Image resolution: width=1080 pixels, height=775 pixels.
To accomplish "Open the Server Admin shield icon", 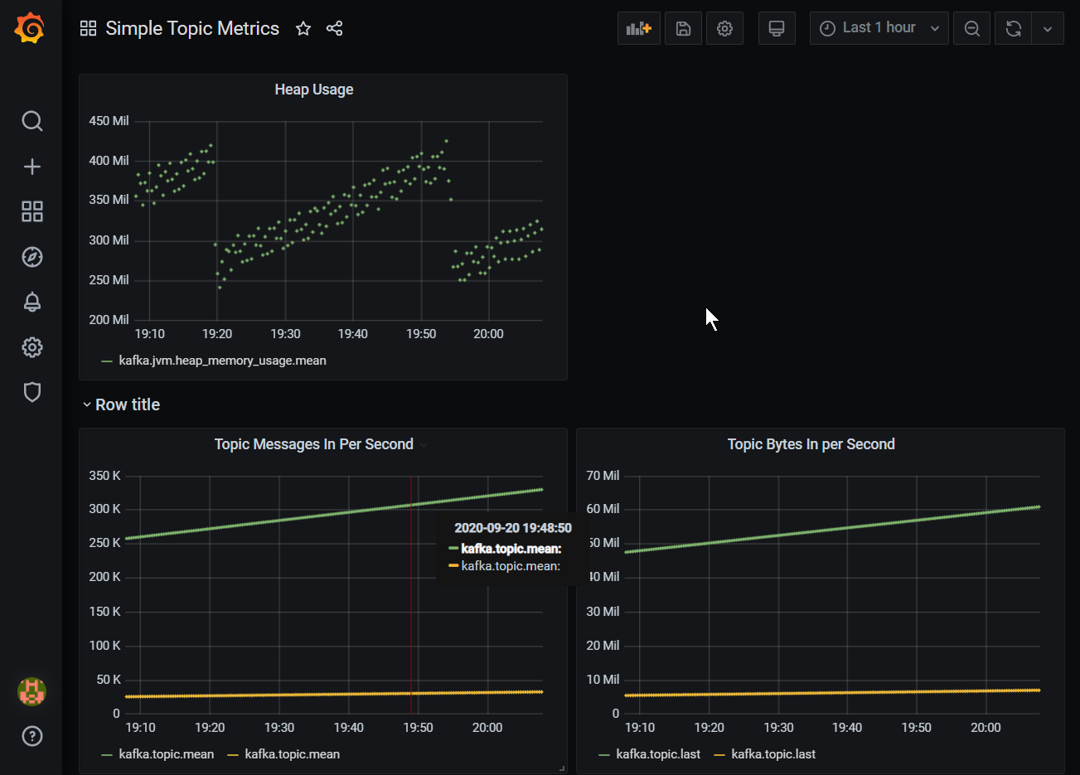I will (x=31, y=392).
